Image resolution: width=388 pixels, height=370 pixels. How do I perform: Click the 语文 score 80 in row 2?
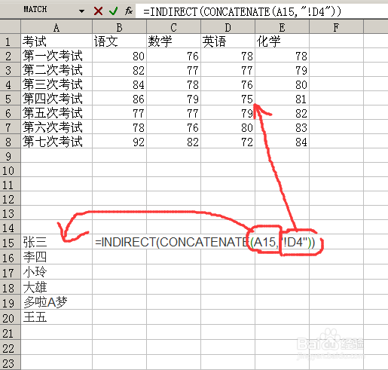point(120,55)
